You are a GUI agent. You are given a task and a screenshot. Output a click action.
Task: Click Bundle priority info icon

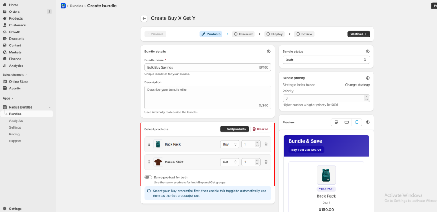367,78
